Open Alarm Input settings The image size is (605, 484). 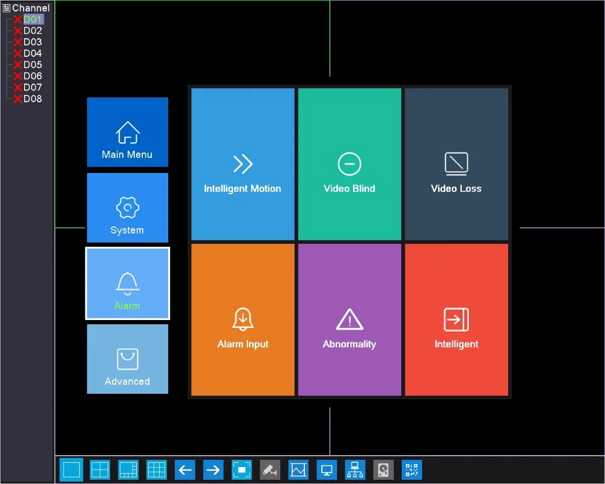(x=243, y=319)
